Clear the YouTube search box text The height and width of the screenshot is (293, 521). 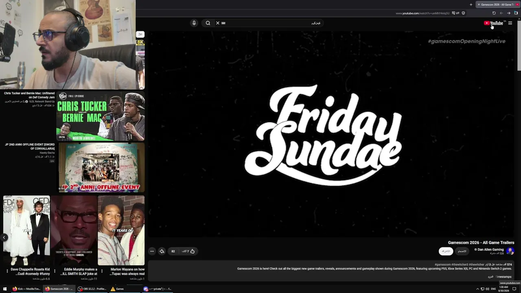click(218, 23)
